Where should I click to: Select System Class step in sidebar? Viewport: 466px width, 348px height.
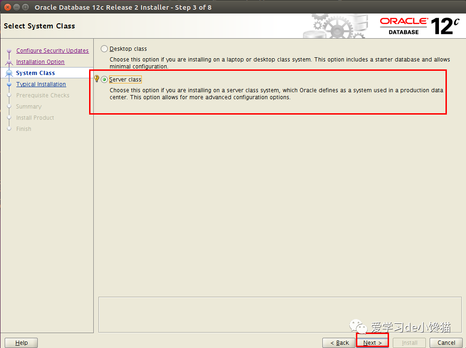35,73
